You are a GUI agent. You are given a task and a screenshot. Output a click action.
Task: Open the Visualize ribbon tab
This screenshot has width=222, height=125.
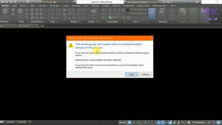[42, 6]
